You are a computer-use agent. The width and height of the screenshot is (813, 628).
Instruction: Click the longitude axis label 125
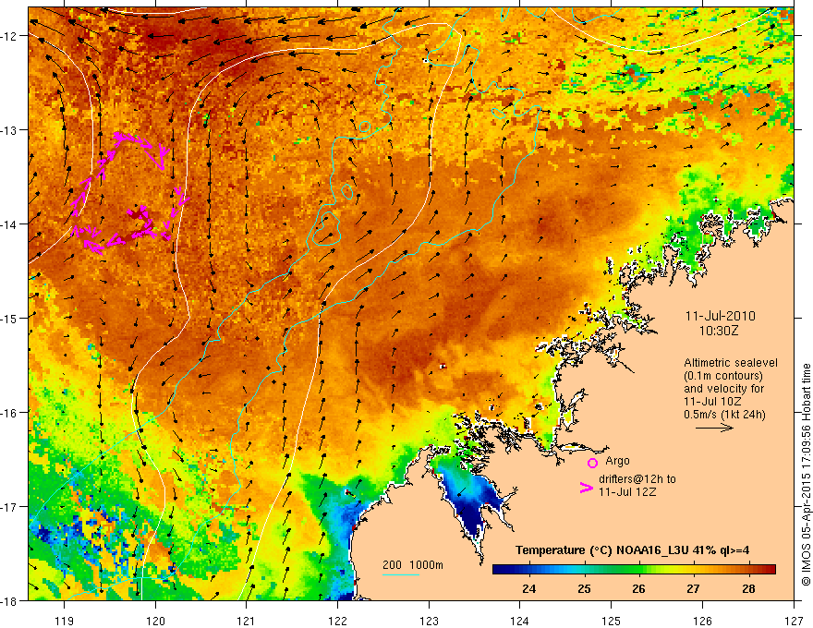(x=612, y=621)
